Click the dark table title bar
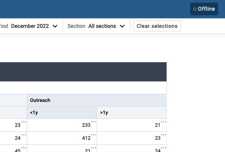Screen dimensions: 225x152 click(x=83, y=72)
